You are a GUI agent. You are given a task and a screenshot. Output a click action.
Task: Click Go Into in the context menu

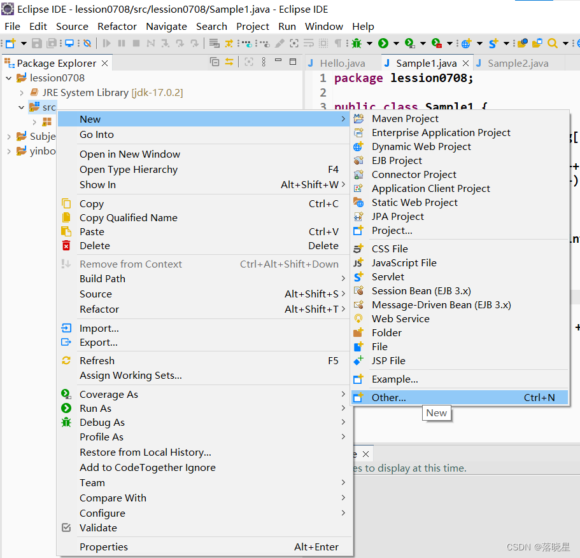point(204,135)
